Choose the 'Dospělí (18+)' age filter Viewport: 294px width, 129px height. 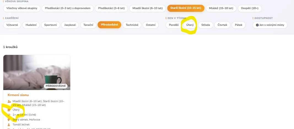[x=250, y=8]
